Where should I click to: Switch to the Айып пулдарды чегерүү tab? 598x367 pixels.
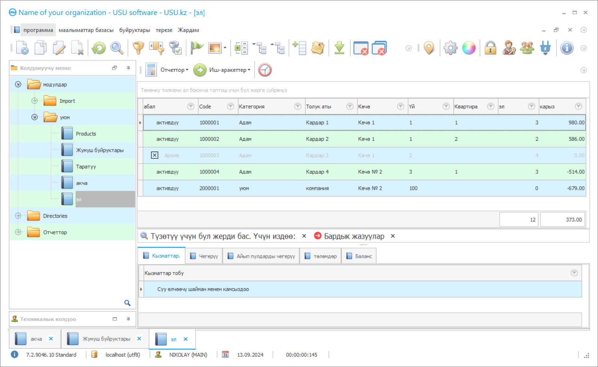point(261,256)
